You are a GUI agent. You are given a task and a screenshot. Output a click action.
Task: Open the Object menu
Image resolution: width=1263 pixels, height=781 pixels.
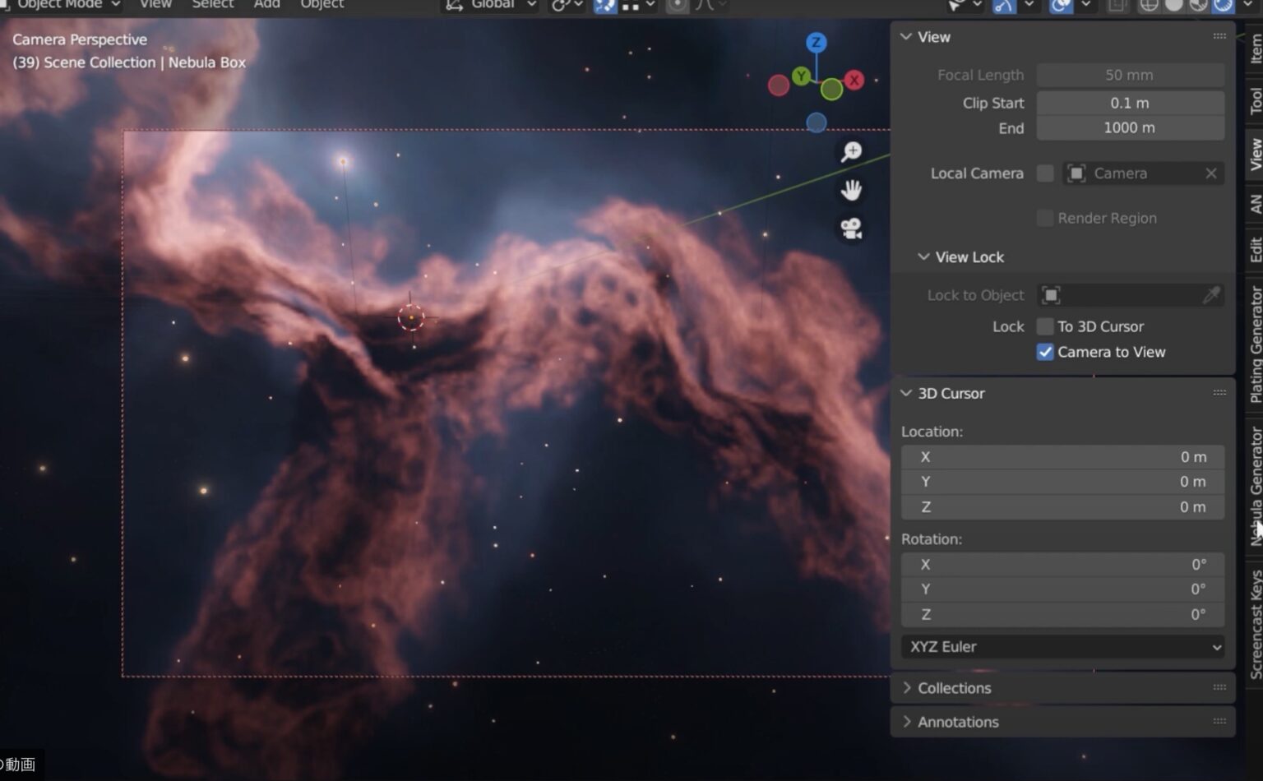coord(322,5)
